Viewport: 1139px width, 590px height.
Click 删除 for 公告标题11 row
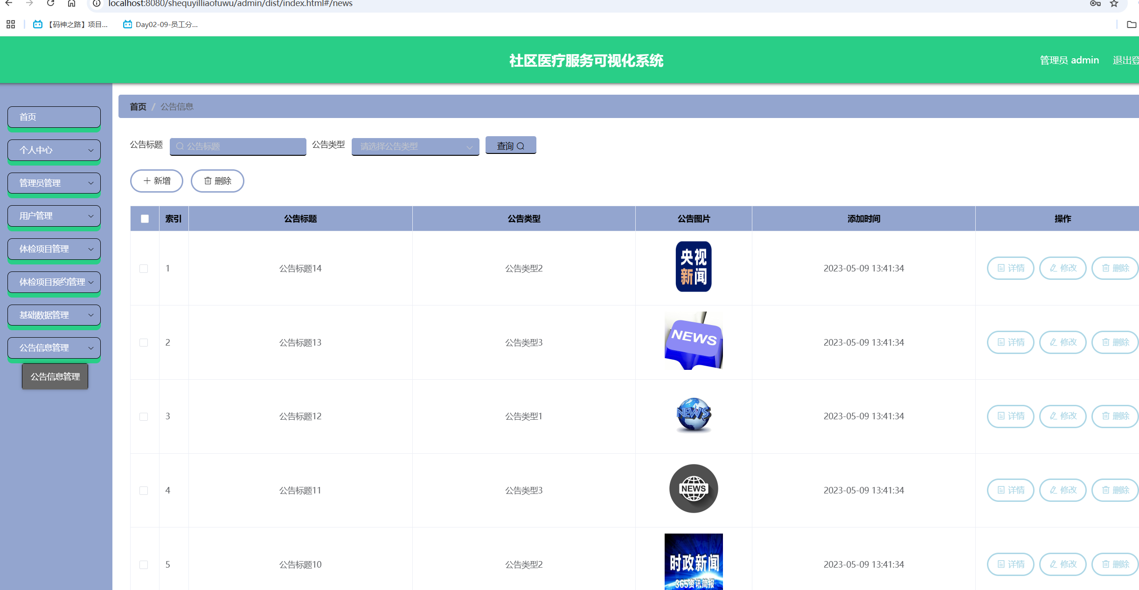tap(1115, 490)
